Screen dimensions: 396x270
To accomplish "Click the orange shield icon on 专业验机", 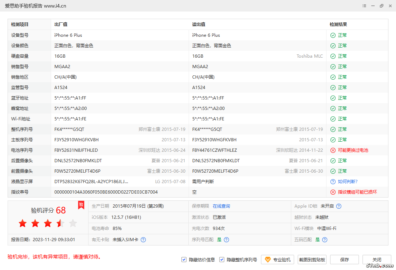I will tap(268, 260).
